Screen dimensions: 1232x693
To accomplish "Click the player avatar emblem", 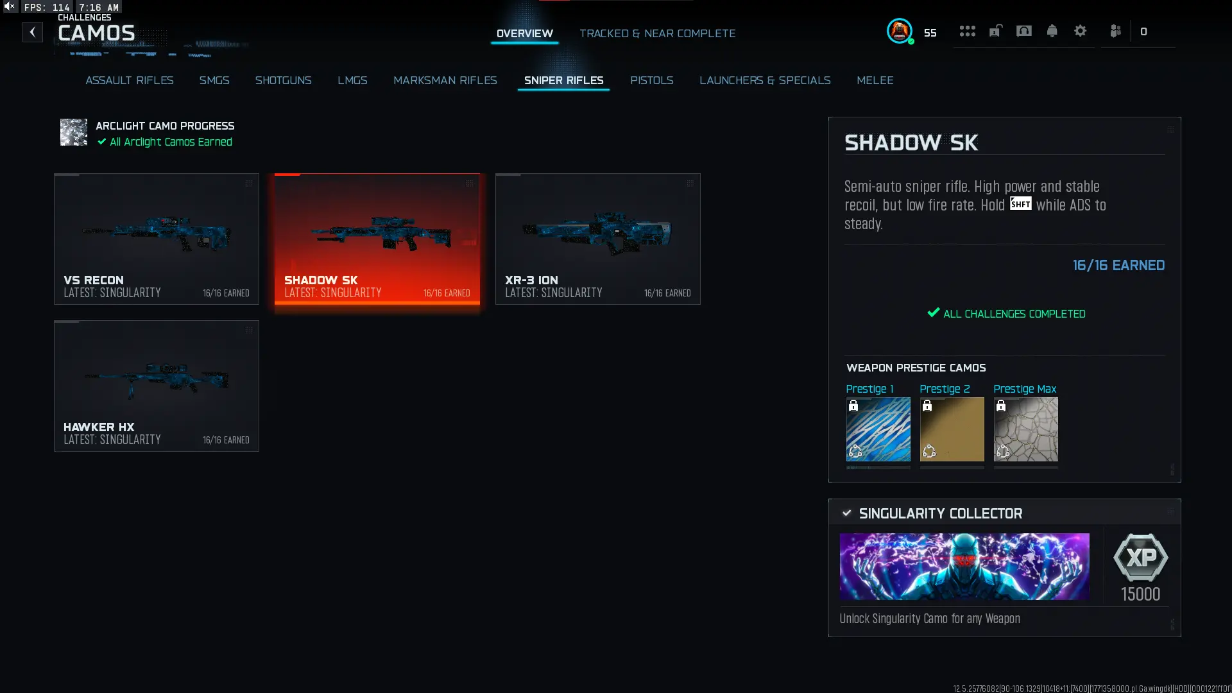I will [900, 31].
